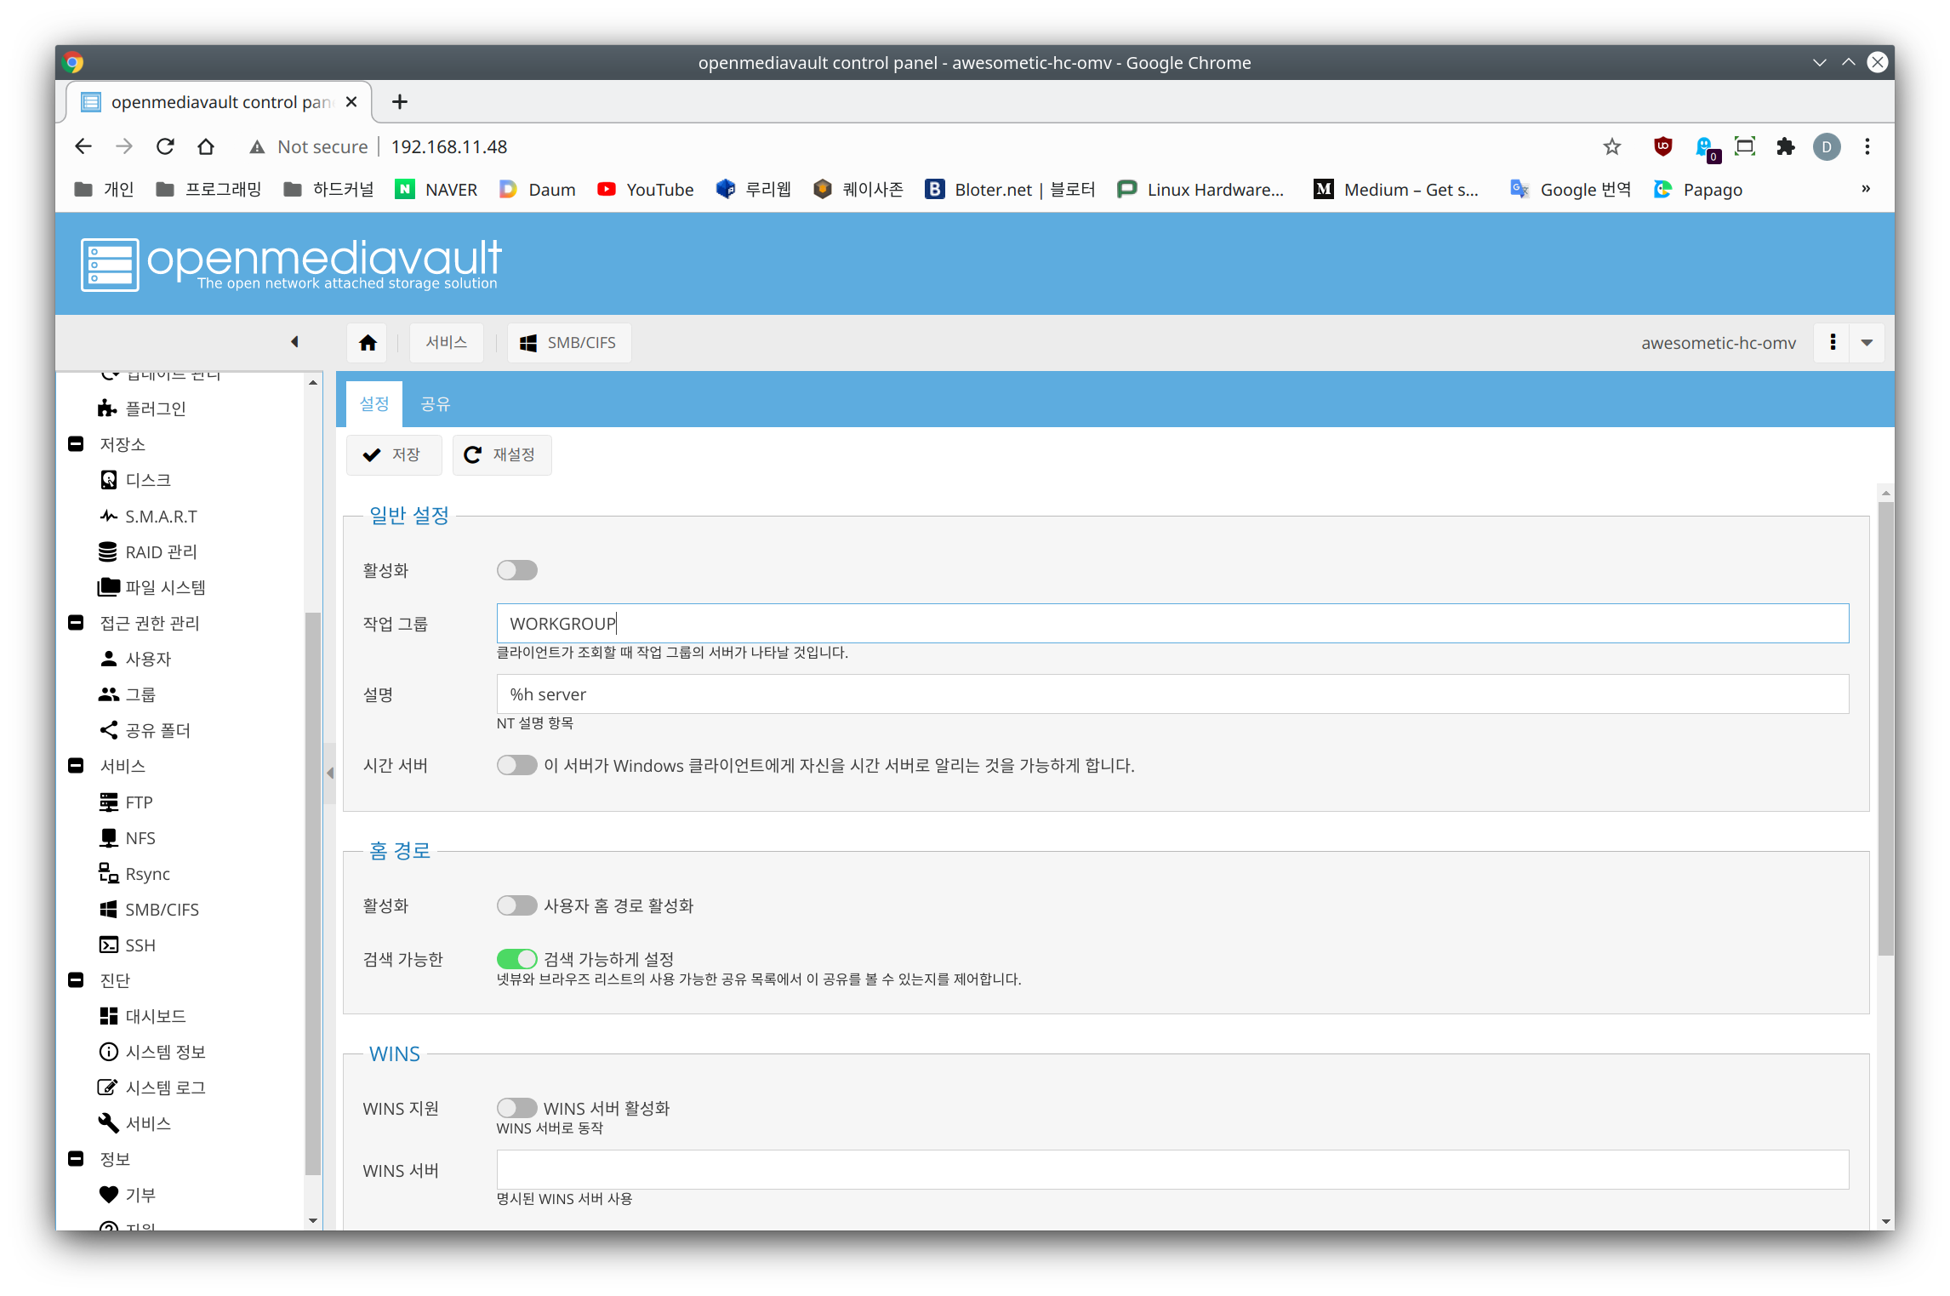
Task: Switch to the 공유 tab
Action: click(x=435, y=403)
